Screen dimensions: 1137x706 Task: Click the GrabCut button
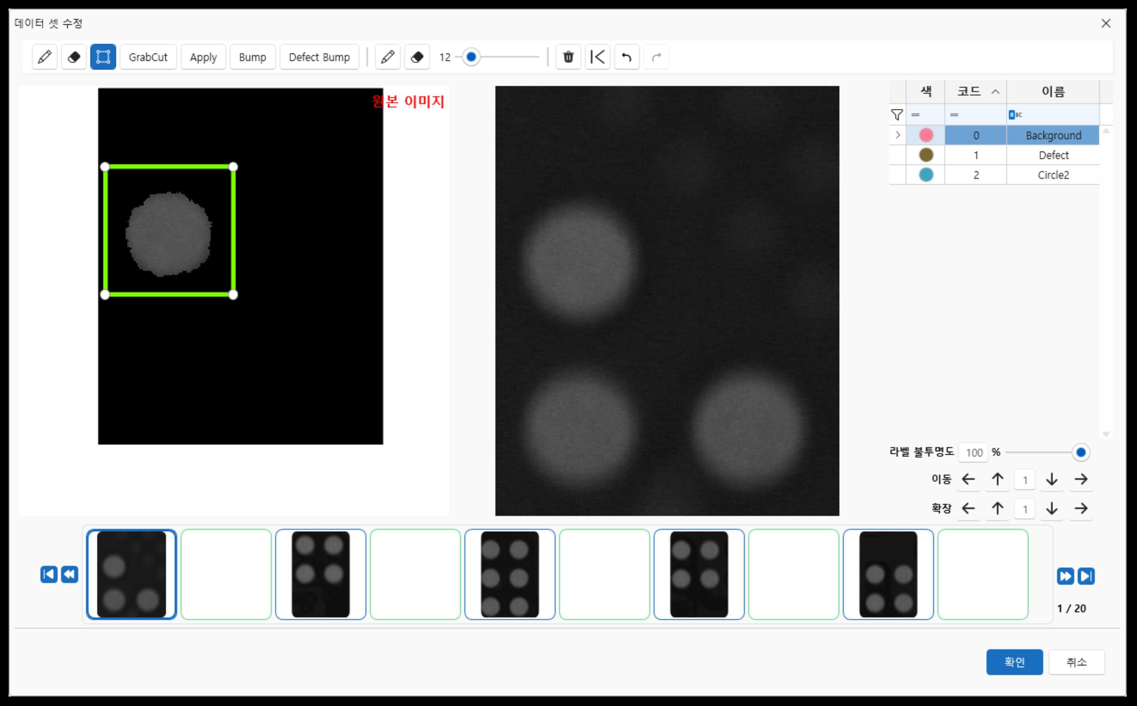click(148, 57)
